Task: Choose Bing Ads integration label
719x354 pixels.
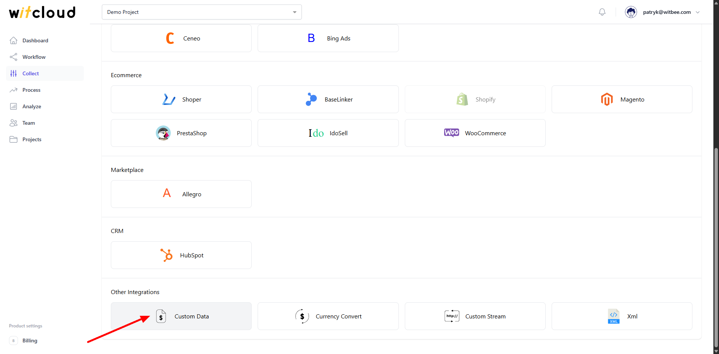Action: 339,38
